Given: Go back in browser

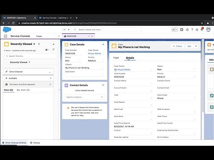Looking at the screenshot, I should tap(4, 23).
